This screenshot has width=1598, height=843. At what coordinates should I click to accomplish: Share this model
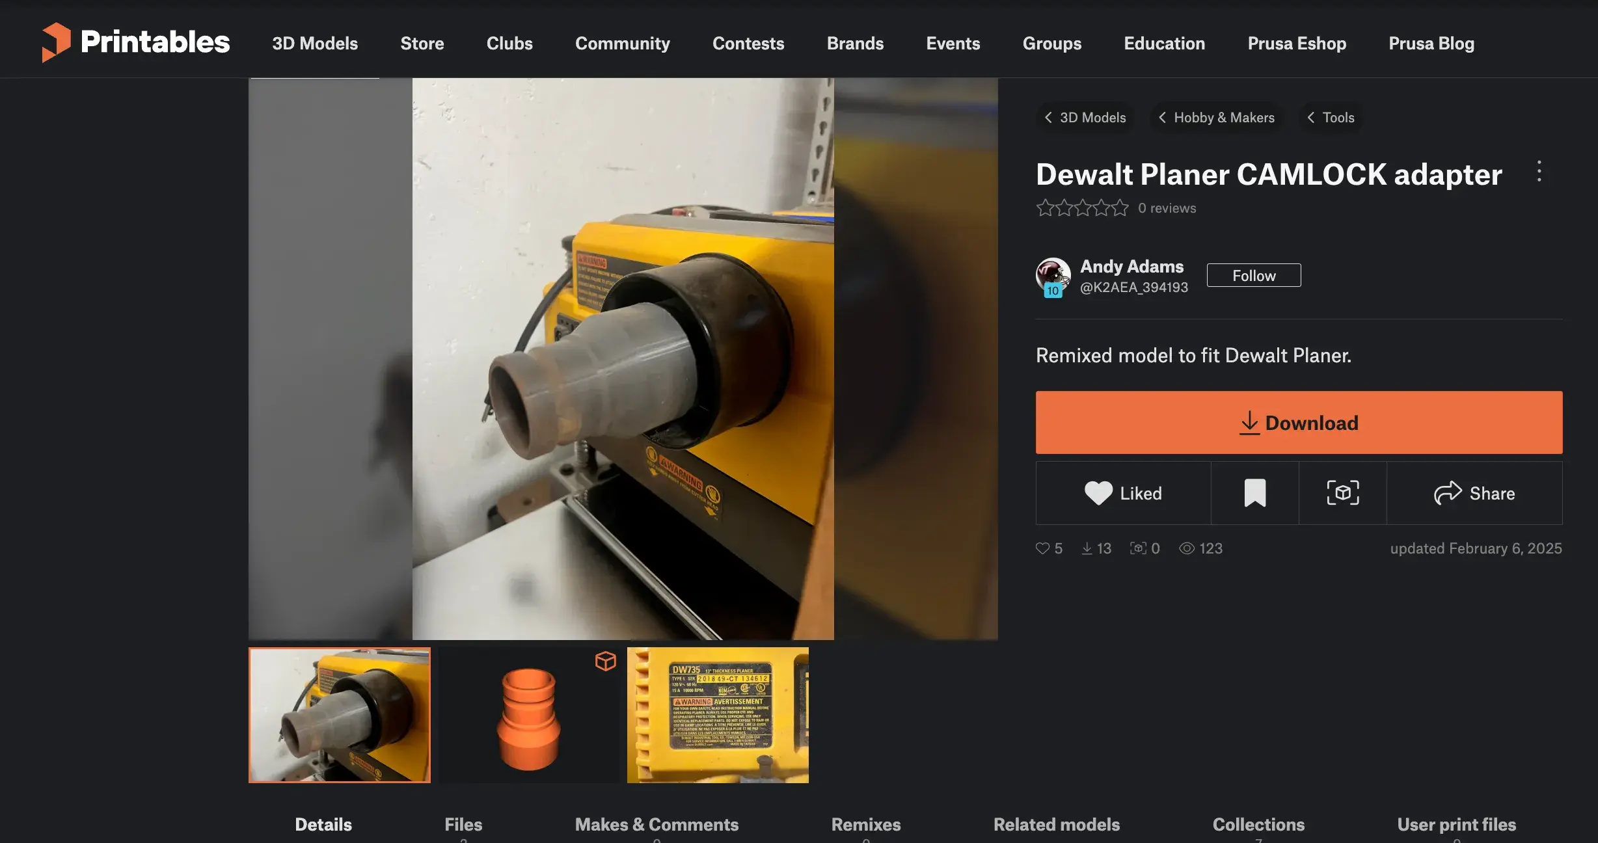coord(1474,493)
